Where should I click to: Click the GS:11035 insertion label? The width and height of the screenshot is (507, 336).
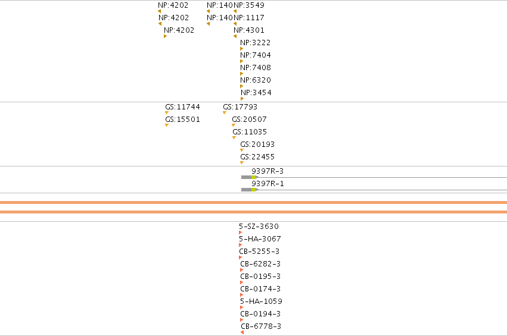pyautogui.click(x=250, y=132)
